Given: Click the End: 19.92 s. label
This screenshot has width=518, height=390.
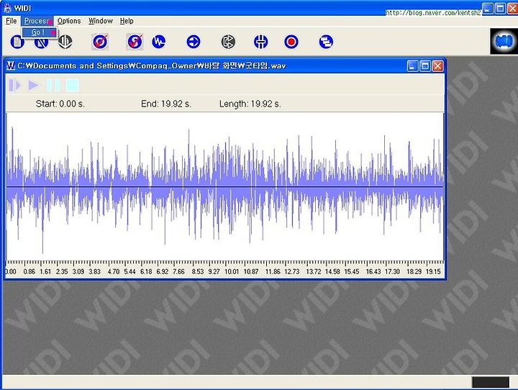Looking at the screenshot, I should pyautogui.click(x=166, y=104).
